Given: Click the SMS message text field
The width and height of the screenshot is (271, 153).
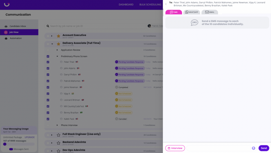Looking at the screenshot, I should click(218, 148).
